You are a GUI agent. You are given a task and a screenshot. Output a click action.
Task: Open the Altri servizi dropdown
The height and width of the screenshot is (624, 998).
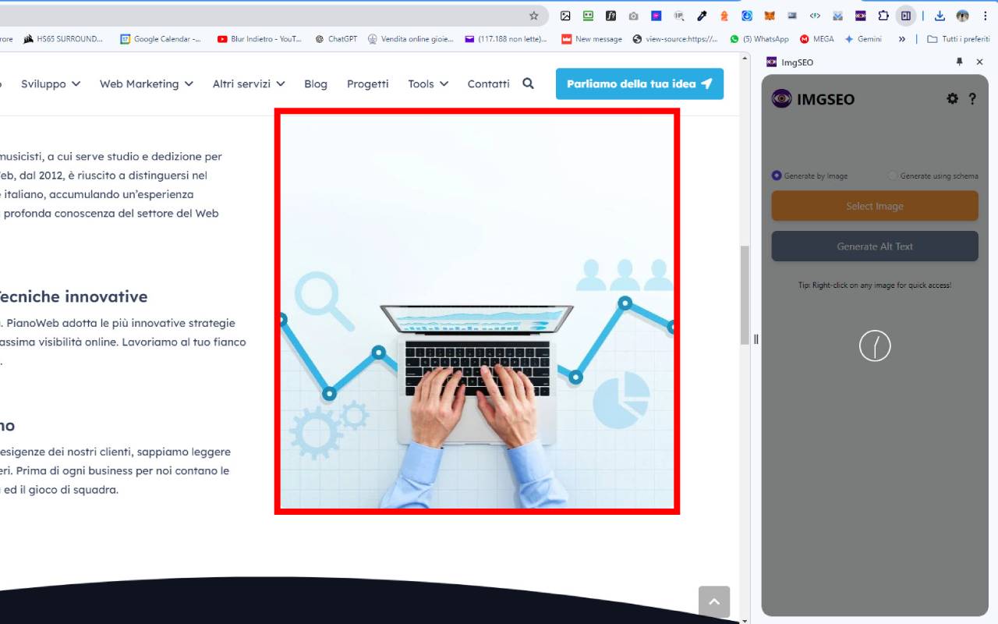click(248, 83)
